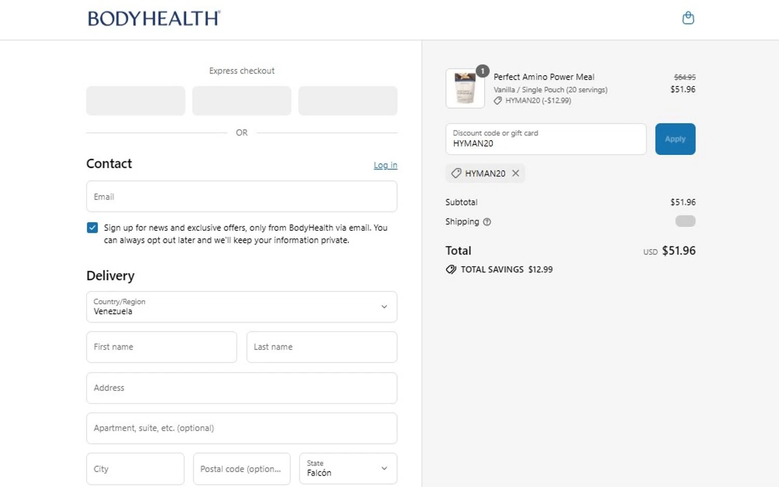Click the total savings tag icon
The height and width of the screenshot is (487, 779).
tap(451, 269)
